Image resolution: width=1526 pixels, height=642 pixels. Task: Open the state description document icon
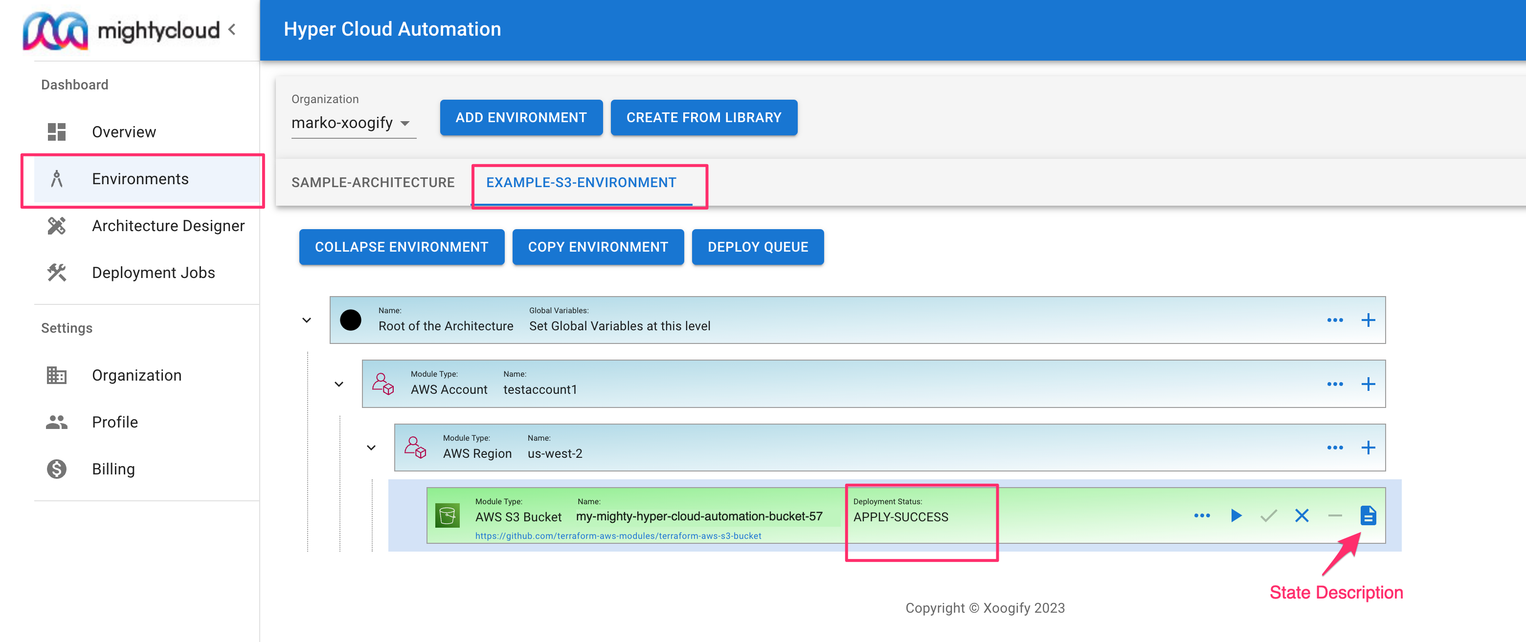pyautogui.click(x=1368, y=515)
